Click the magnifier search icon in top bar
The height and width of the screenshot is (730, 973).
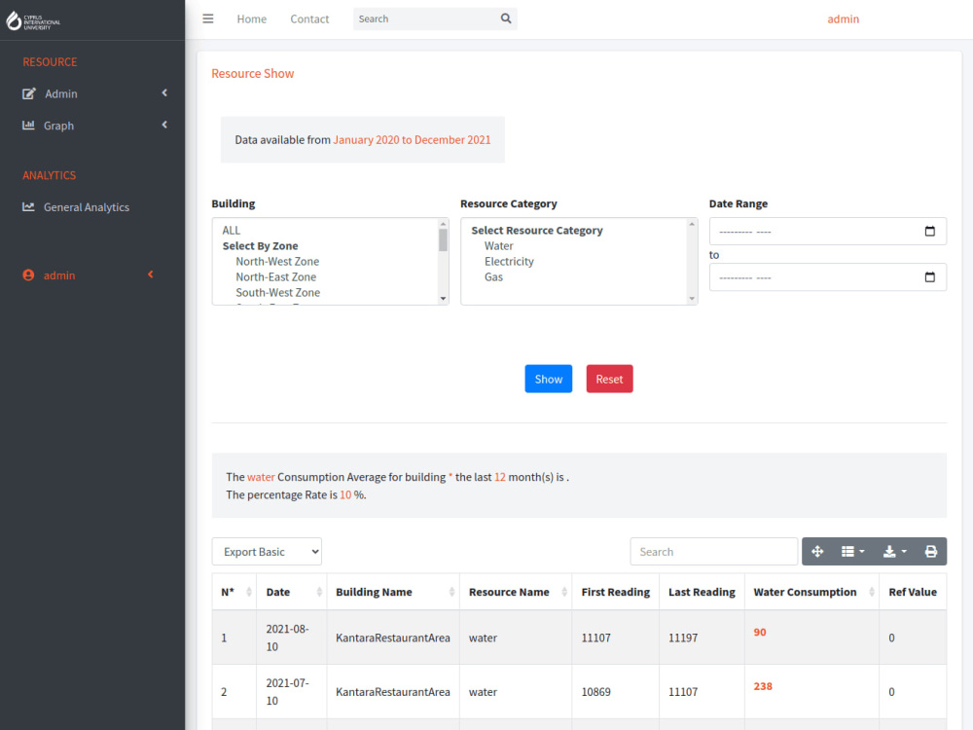(x=506, y=18)
